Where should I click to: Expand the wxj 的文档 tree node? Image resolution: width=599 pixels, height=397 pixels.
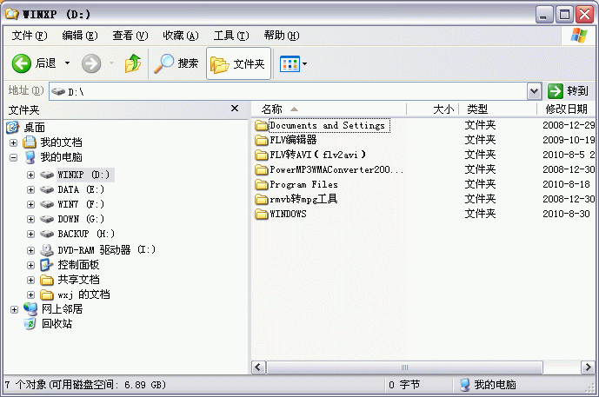tap(31, 294)
